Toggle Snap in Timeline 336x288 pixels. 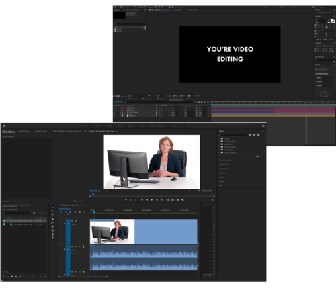coord(66,212)
